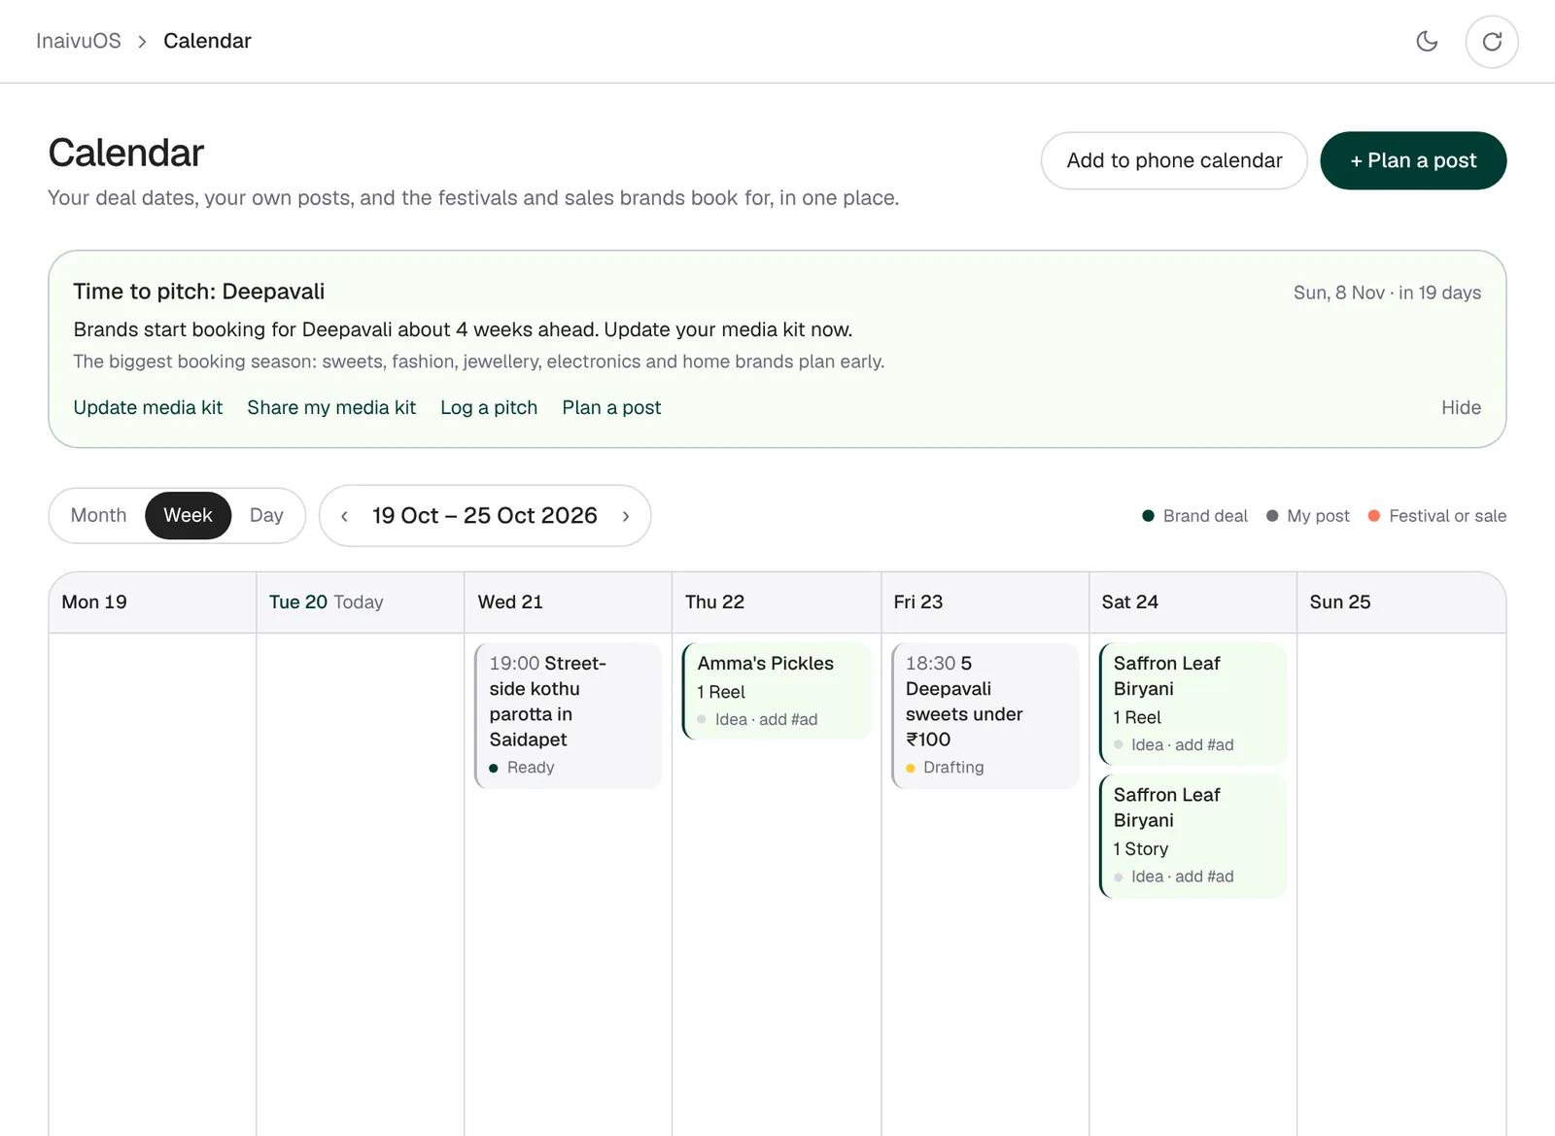Switch to Day view
Viewport: 1555px width, 1136px height.
[266, 515]
